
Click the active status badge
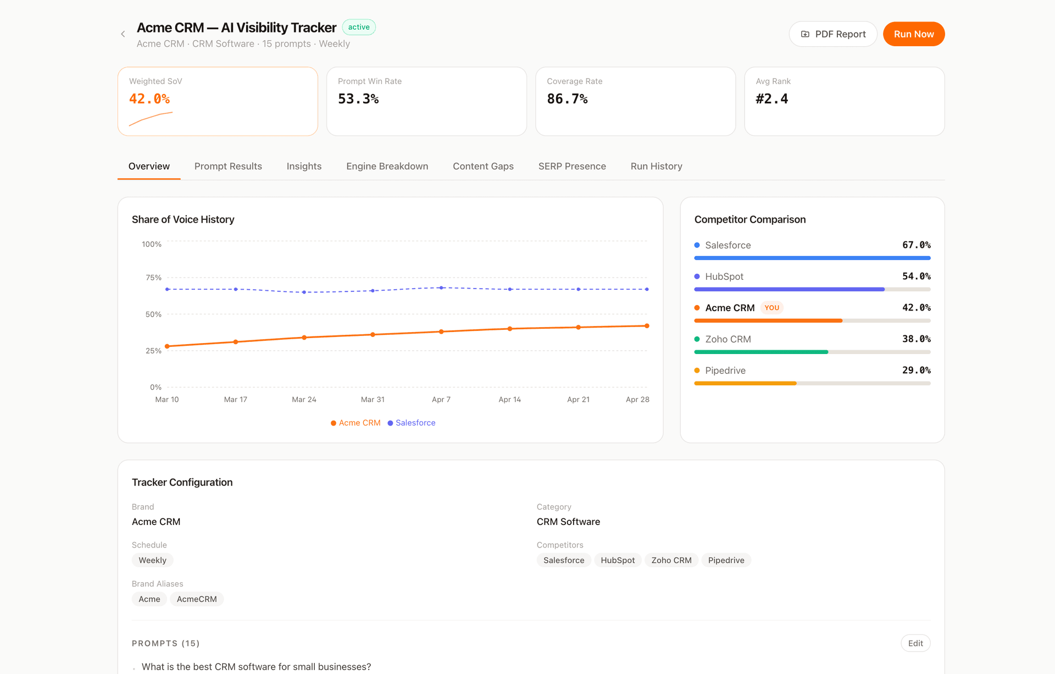(359, 27)
